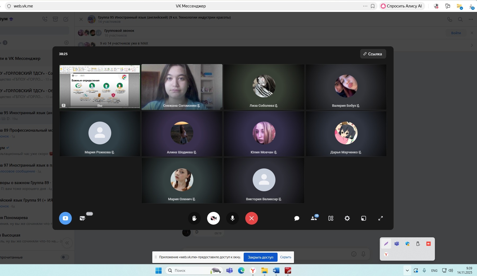Open call settings gear
477x276 pixels.
(347, 218)
